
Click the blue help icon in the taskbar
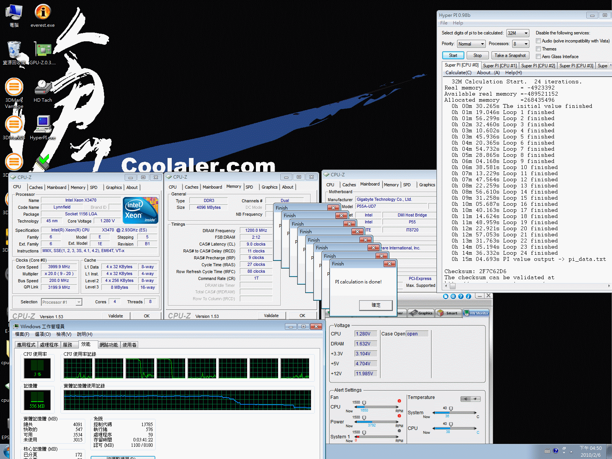pyautogui.click(x=556, y=451)
